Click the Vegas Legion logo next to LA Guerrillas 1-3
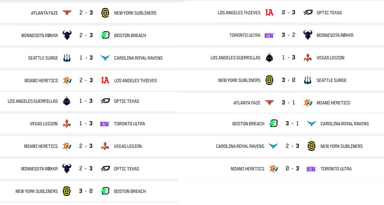 point(307,58)
